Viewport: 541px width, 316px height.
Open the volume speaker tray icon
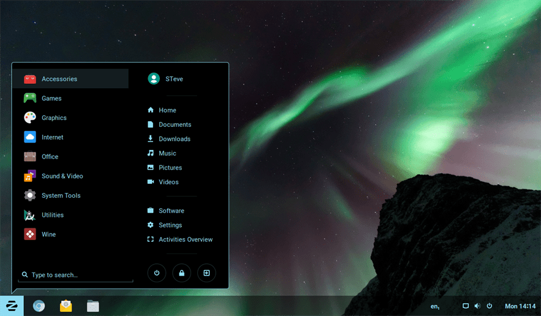point(477,306)
